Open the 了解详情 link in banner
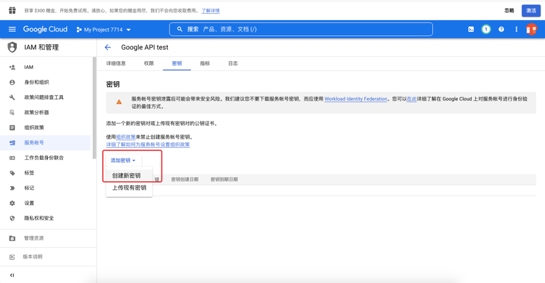The width and height of the screenshot is (545, 283). (210, 11)
